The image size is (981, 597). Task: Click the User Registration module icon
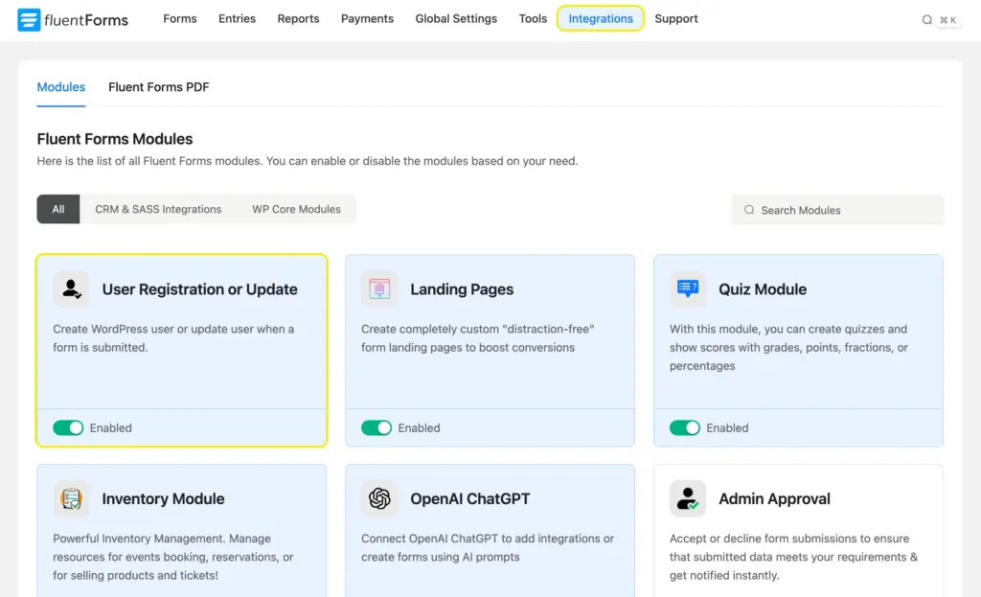tap(70, 287)
